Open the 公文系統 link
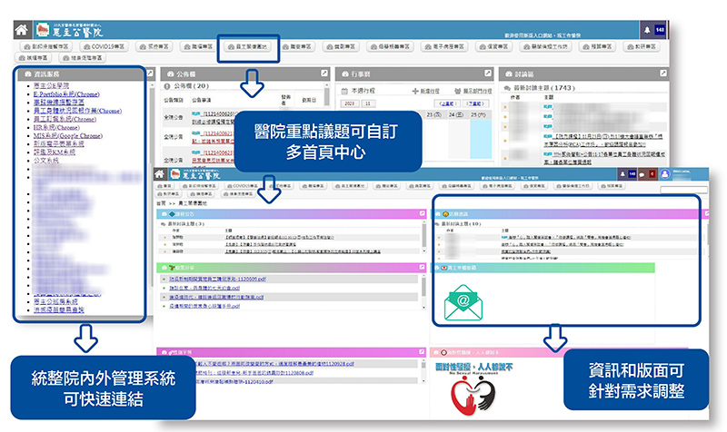This screenshot has width=727, height=432. click(46, 161)
